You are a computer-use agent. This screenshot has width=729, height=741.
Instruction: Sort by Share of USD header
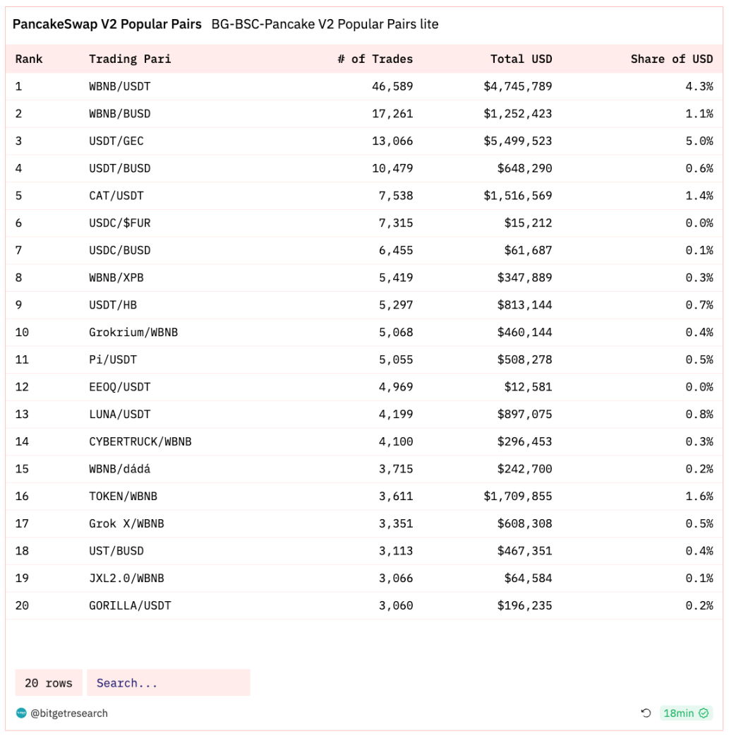point(671,59)
